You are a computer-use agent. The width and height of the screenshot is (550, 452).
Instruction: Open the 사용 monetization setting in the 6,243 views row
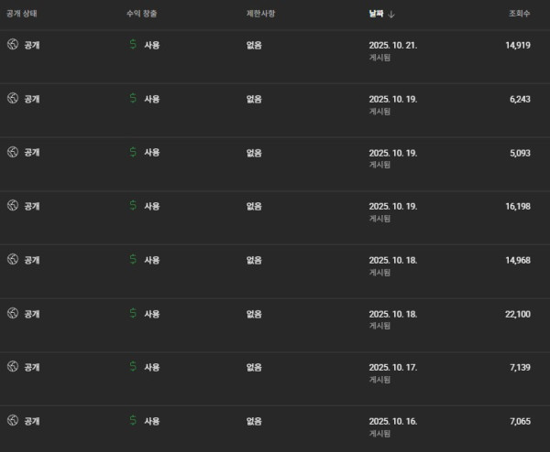[x=151, y=99]
